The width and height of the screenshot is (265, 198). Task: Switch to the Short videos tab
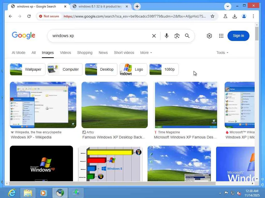(124, 53)
